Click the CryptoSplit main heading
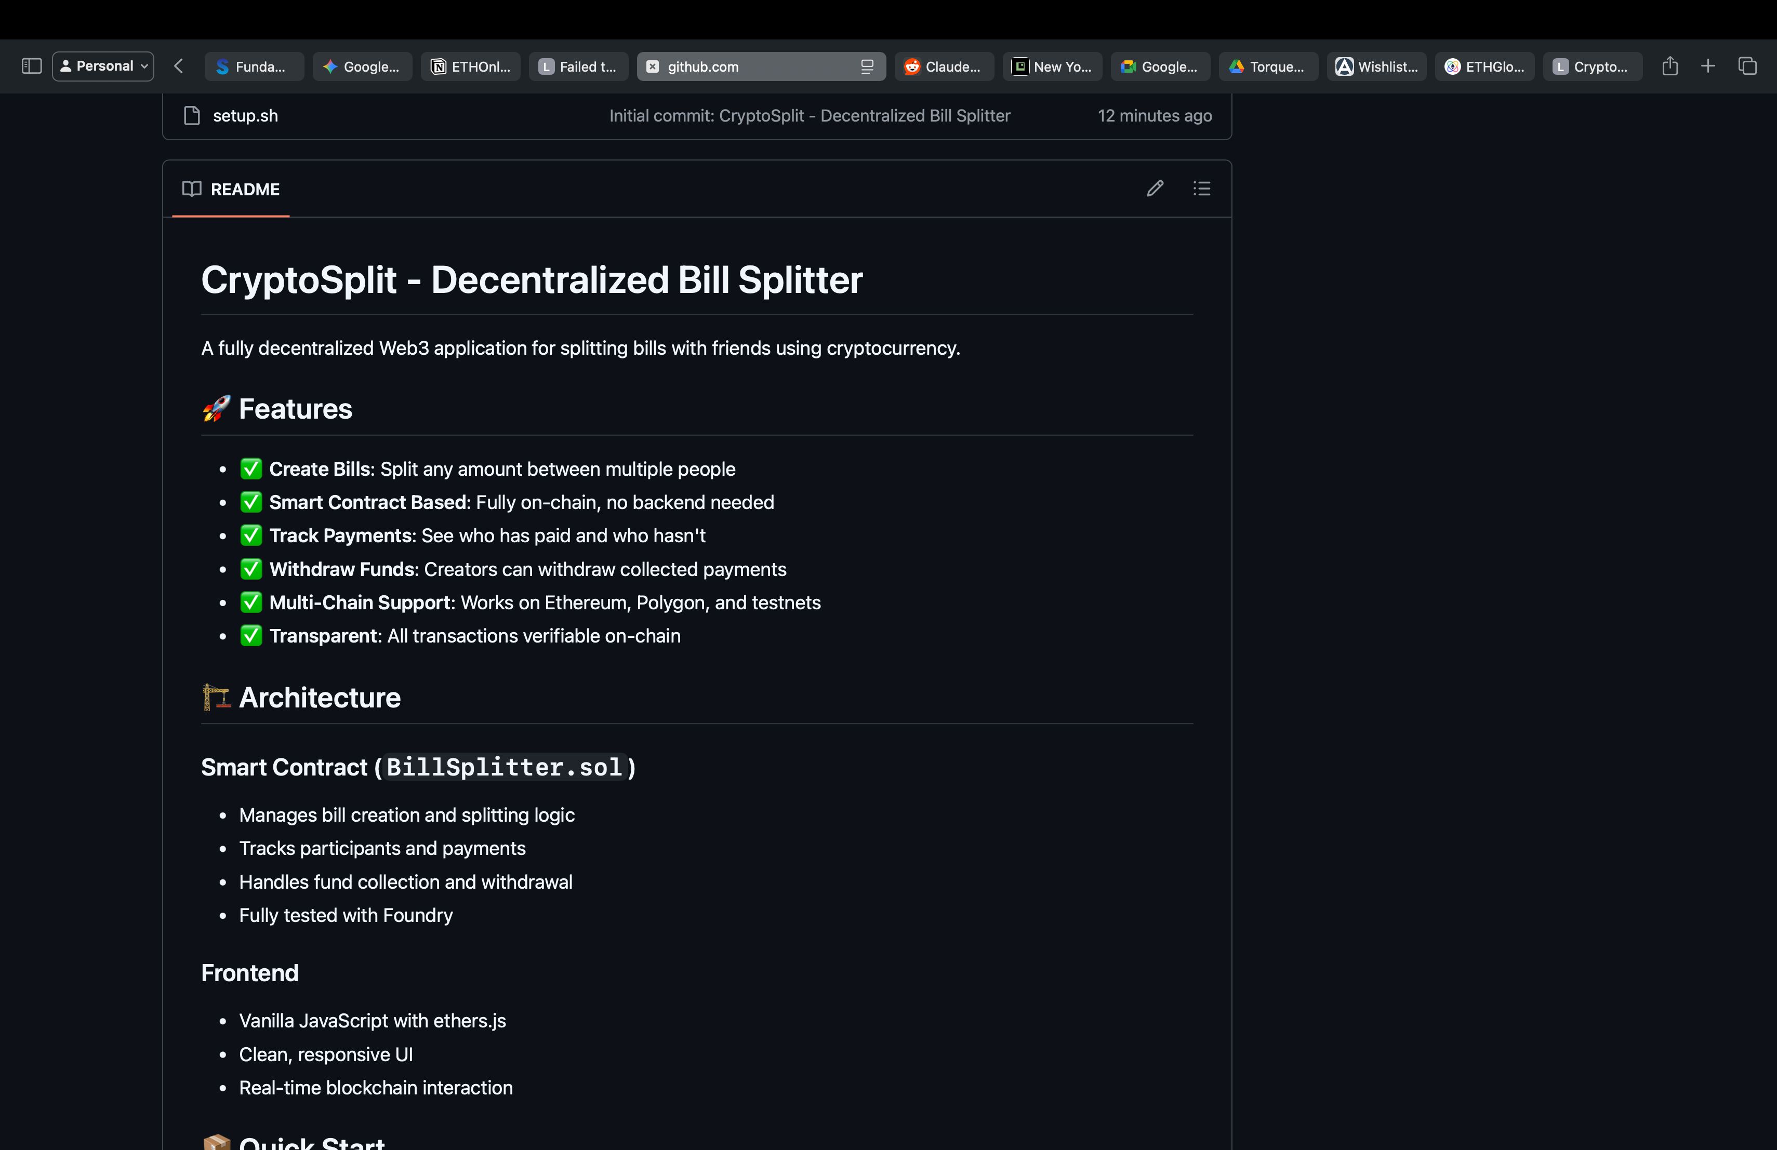Viewport: 1777px width, 1150px height. click(x=532, y=280)
